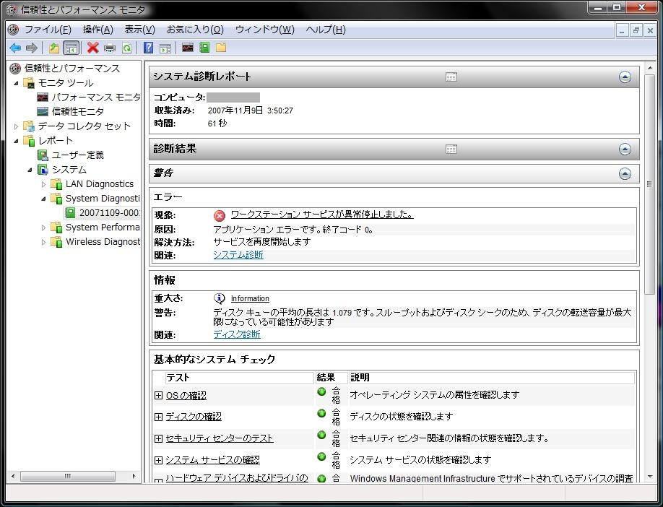Click the green Report view toolbar icon

tap(204, 48)
